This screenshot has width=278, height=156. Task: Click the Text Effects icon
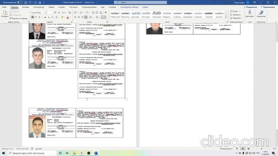56,17
